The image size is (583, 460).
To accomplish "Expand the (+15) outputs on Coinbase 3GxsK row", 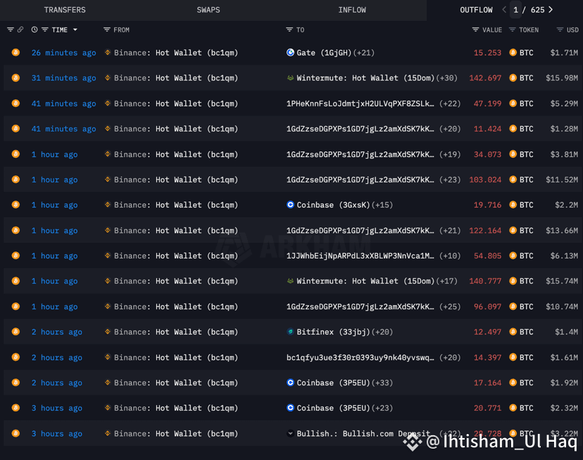I will (x=382, y=205).
